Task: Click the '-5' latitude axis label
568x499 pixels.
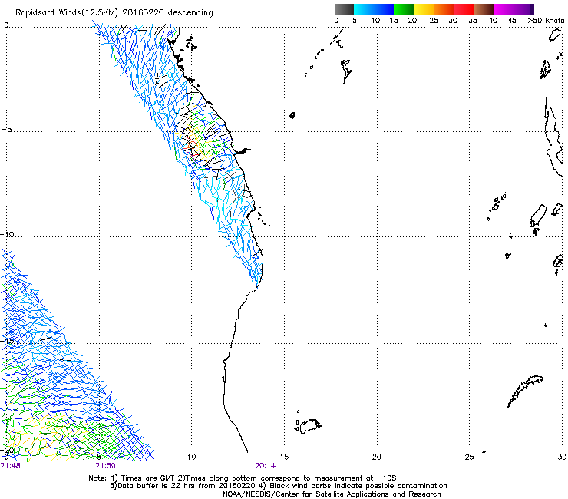Action: [x=6, y=130]
